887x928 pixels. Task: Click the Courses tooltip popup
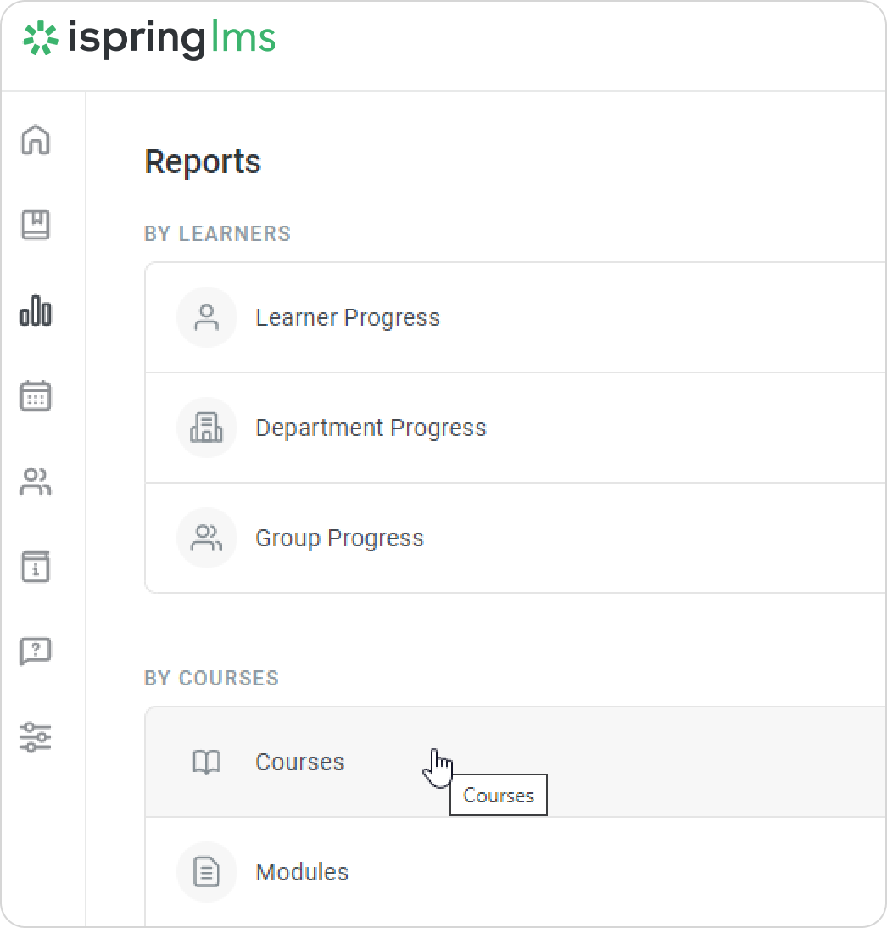point(499,796)
